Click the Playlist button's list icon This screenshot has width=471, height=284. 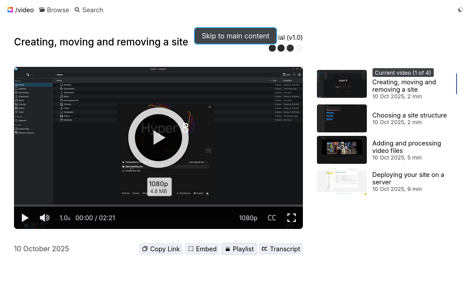pyautogui.click(x=227, y=249)
